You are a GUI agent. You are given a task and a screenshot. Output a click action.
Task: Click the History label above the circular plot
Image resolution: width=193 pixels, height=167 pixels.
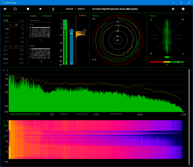pos(96,16)
